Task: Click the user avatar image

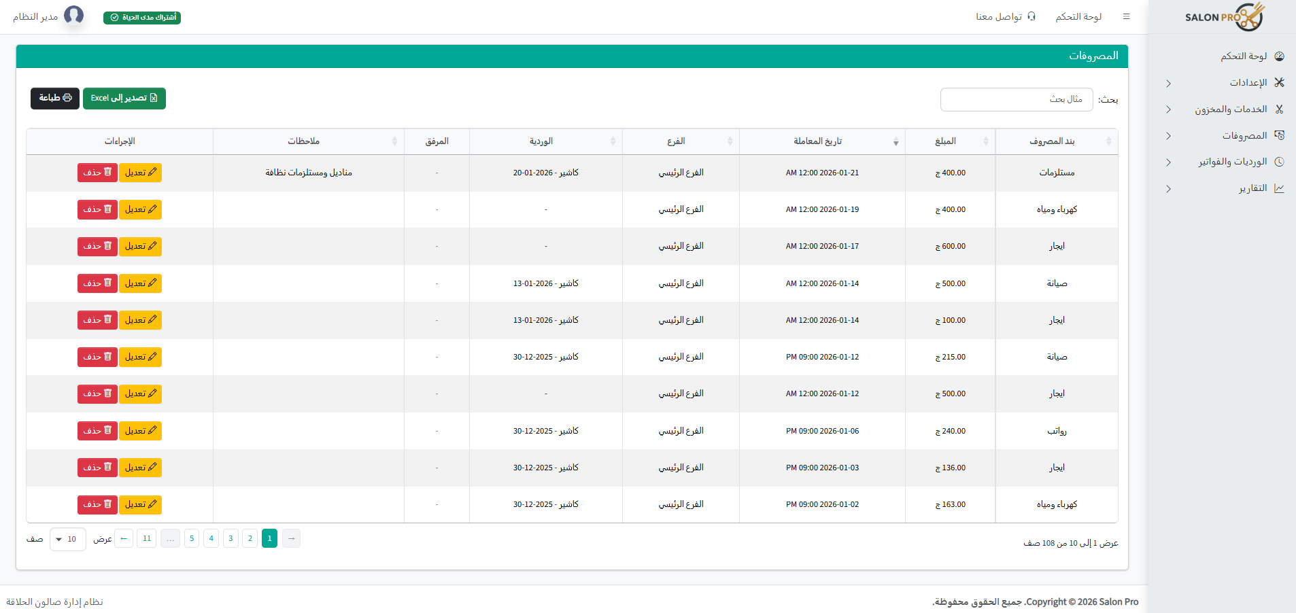Action: [75, 15]
